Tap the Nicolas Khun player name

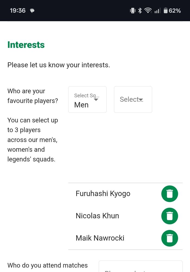pyautogui.click(x=97, y=216)
